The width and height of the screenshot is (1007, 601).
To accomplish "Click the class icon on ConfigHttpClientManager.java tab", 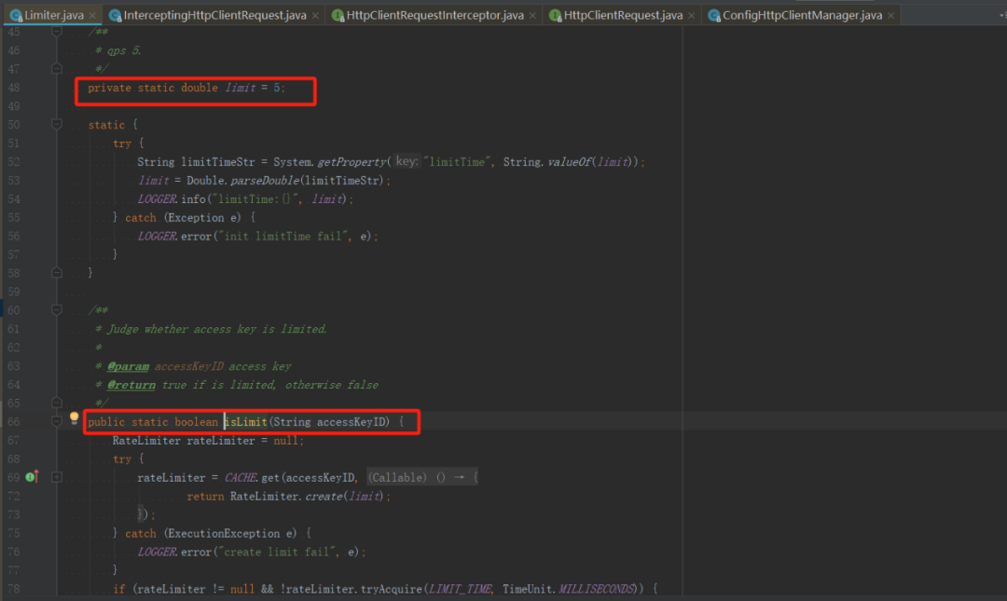I will [713, 16].
